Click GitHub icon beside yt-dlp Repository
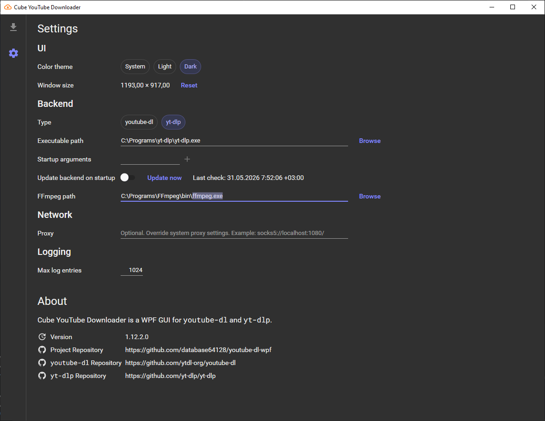Screen dimensions: 545x421 (42, 376)
